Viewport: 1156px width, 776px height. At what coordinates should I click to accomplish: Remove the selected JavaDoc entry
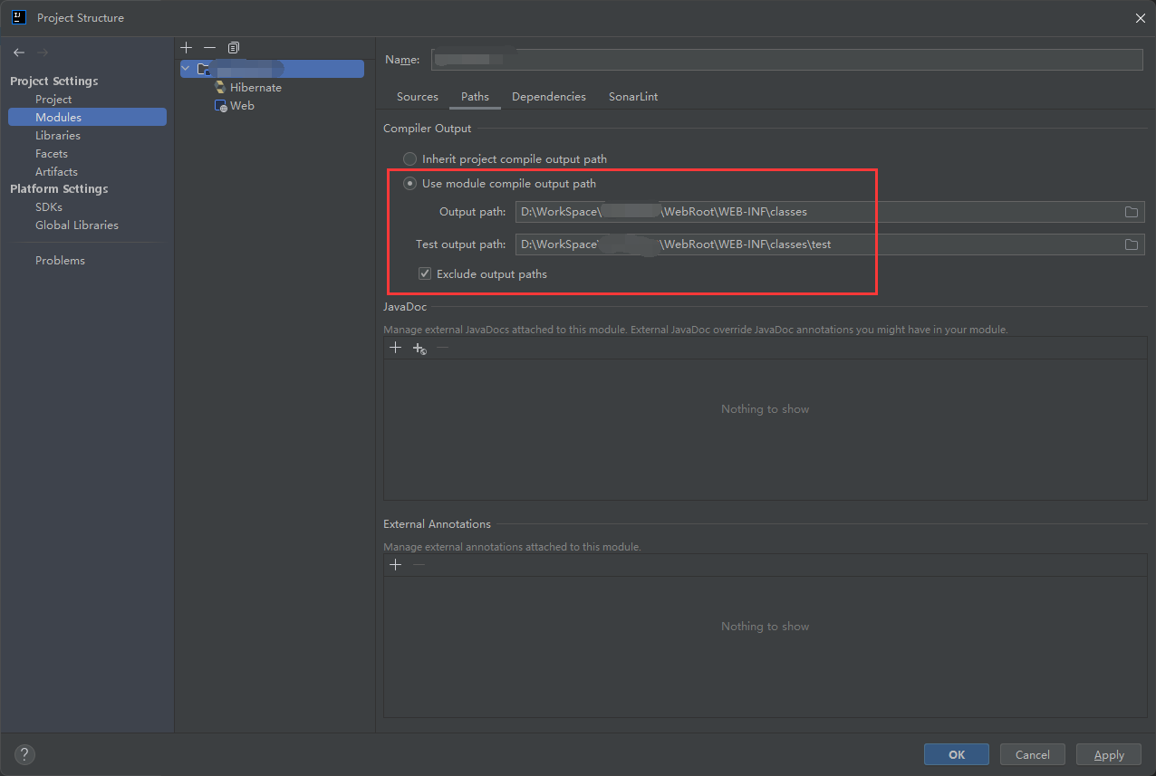(x=443, y=348)
